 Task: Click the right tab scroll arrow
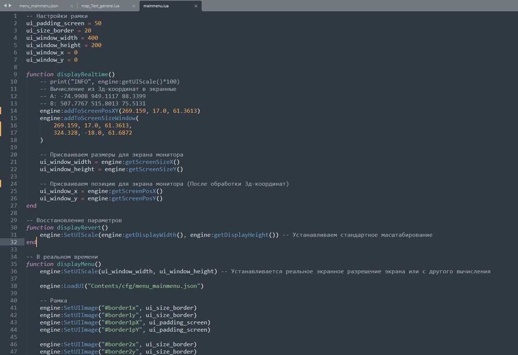click(10, 5)
